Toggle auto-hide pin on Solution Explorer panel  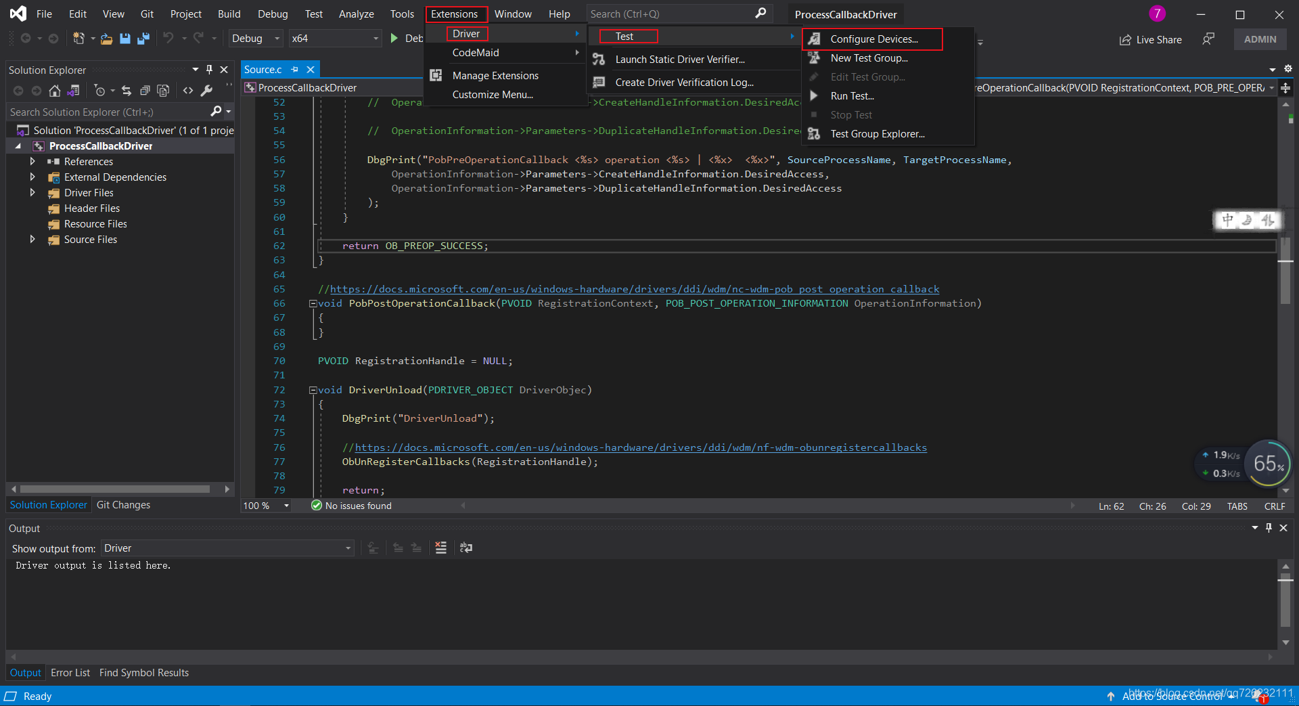[209, 70]
